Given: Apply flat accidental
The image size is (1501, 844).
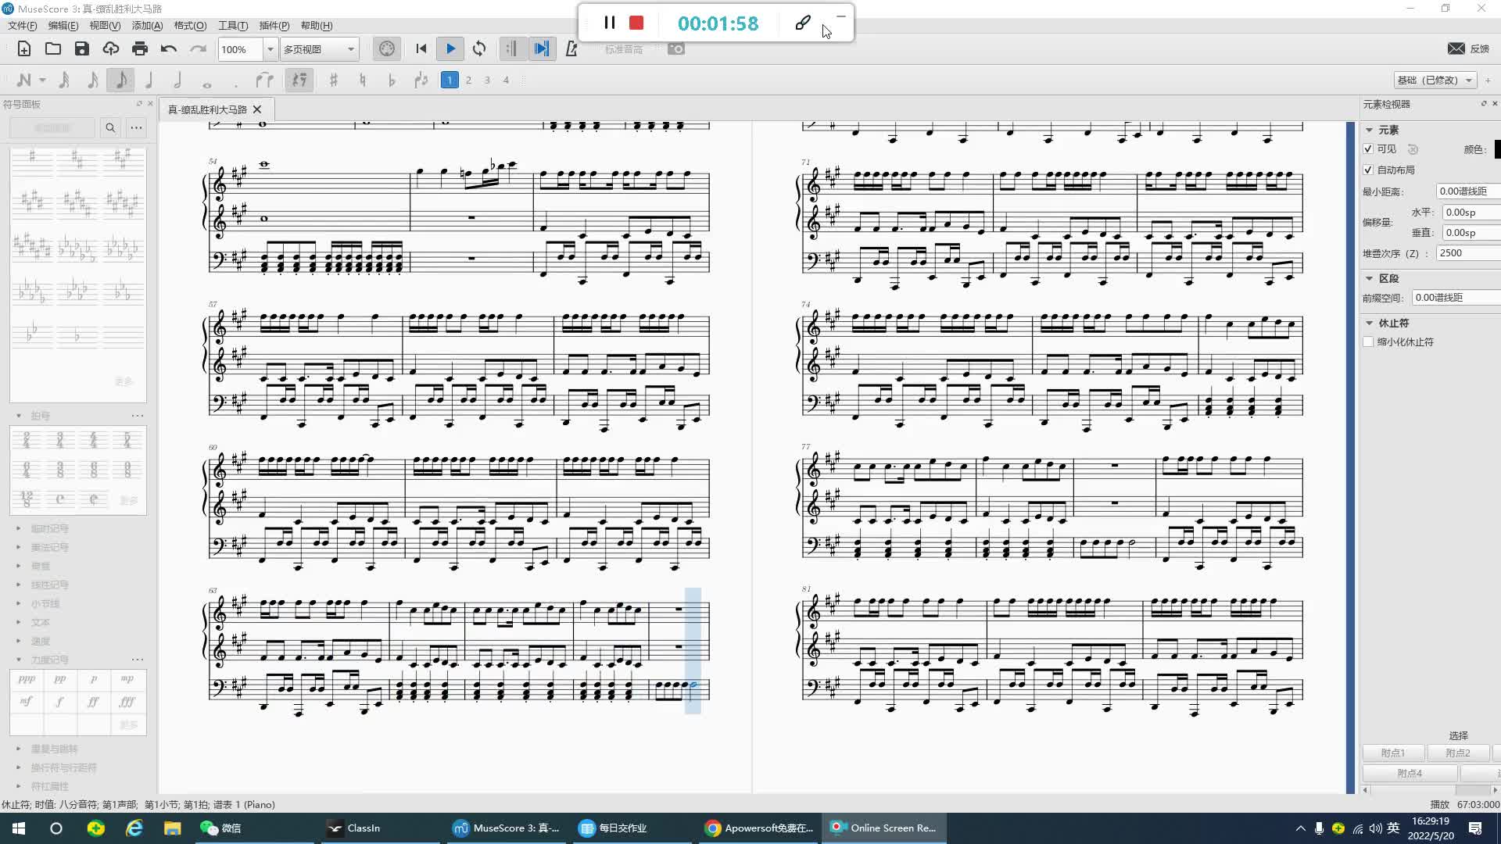Looking at the screenshot, I should (392, 80).
